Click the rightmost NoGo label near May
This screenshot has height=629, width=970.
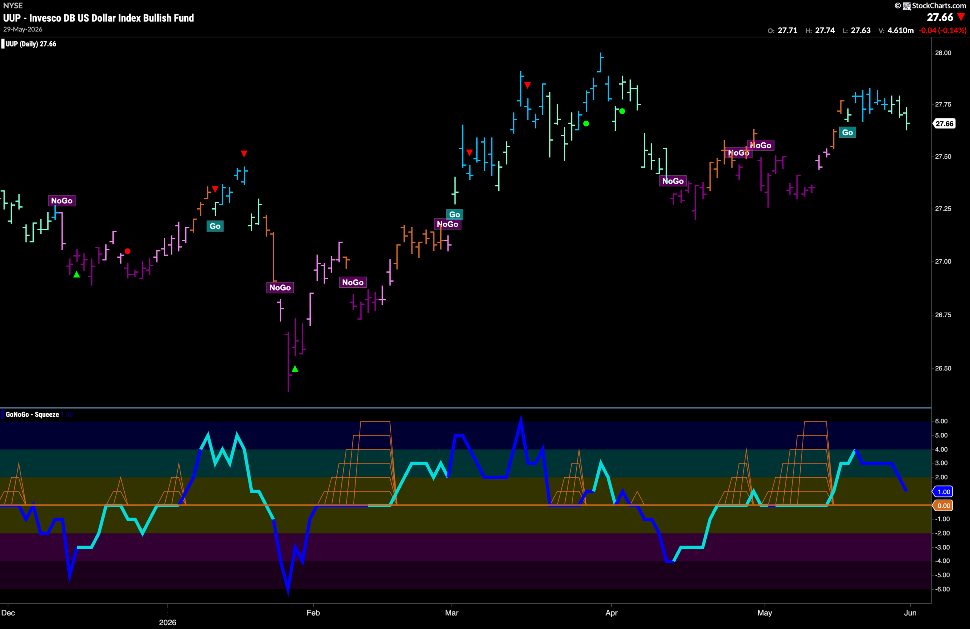tap(760, 145)
